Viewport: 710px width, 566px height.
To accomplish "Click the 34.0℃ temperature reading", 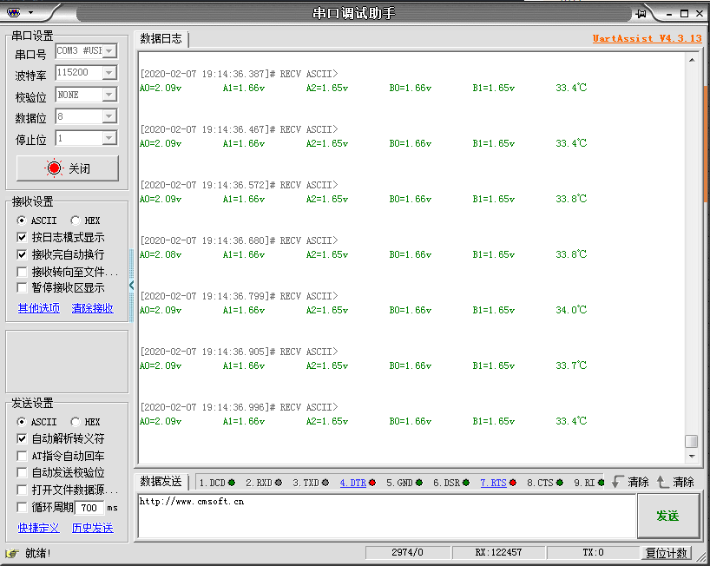I will [571, 310].
